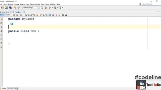Open the Navigate menu

[10, 4]
